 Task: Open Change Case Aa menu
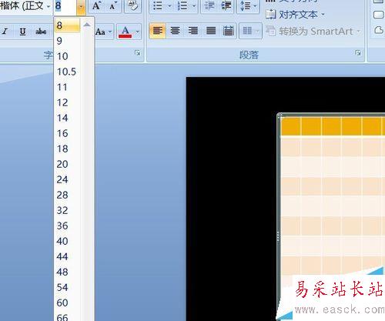[x=104, y=32]
